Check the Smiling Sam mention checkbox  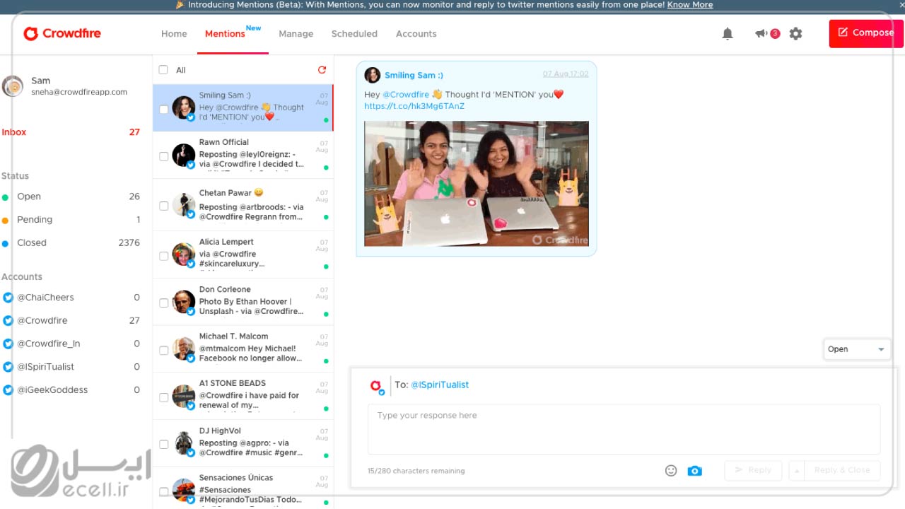(x=164, y=110)
